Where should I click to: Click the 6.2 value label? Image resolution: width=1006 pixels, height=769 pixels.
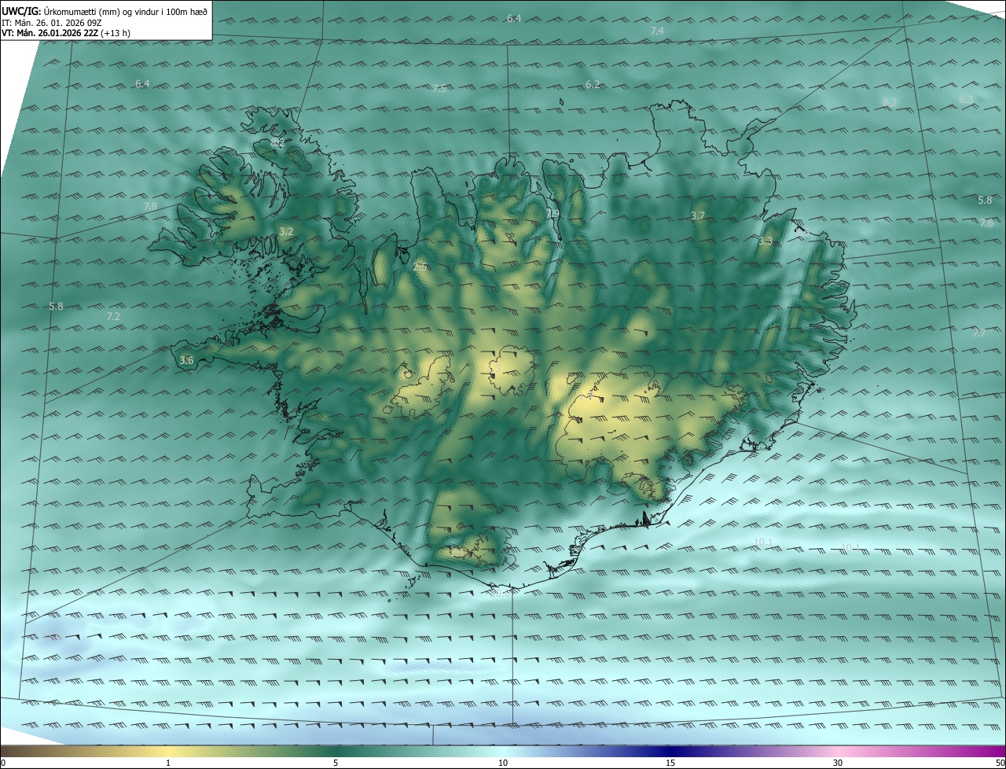coord(593,84)
